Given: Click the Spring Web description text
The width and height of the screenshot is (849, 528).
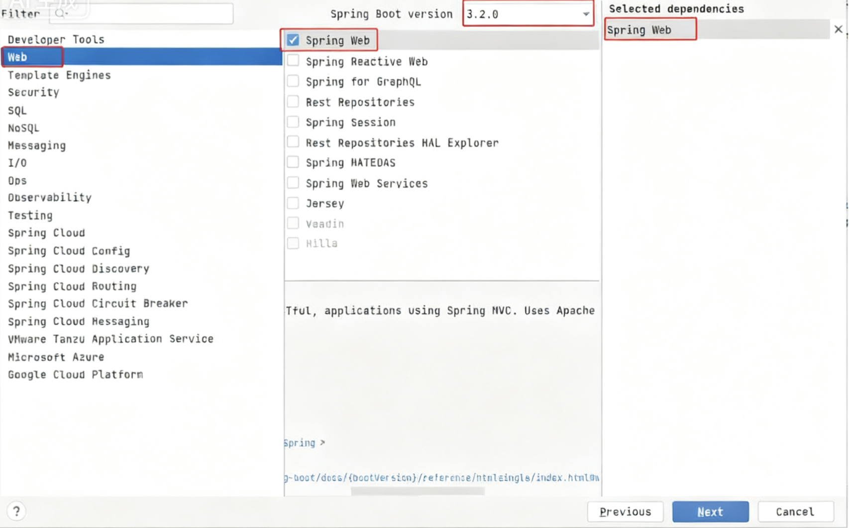Looking at the screenshot, I should point(440,310).
